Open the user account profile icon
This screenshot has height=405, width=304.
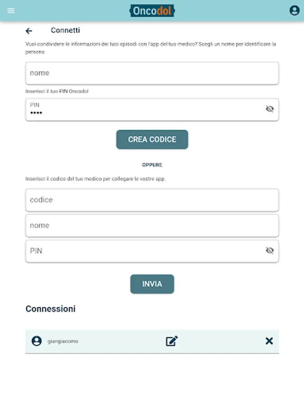coord(294,10)
